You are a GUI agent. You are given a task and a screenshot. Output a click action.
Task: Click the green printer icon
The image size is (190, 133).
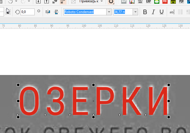click(157, 2)
